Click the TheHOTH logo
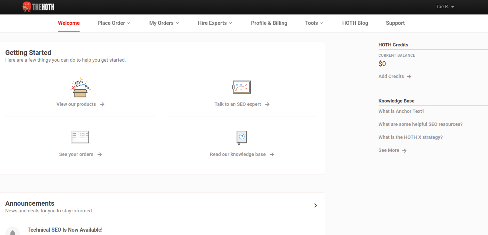Image resolution: width=488 pixels, height=235 pixels. click(38, 6)
